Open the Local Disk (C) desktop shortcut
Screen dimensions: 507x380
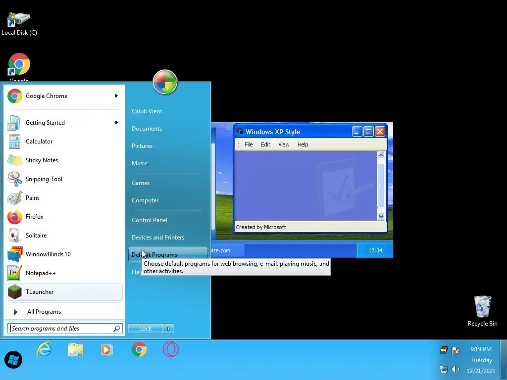(19, 23)
